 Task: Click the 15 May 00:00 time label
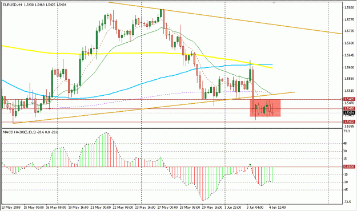(34, 208)
